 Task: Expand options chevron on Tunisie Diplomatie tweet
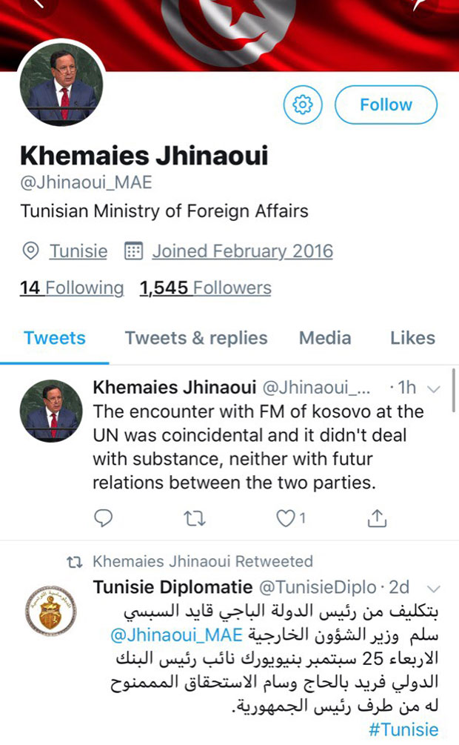point(435,588)
